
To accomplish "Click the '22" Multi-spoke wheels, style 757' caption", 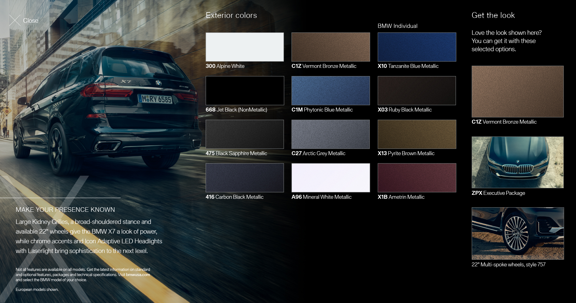I will coord(508,265).
